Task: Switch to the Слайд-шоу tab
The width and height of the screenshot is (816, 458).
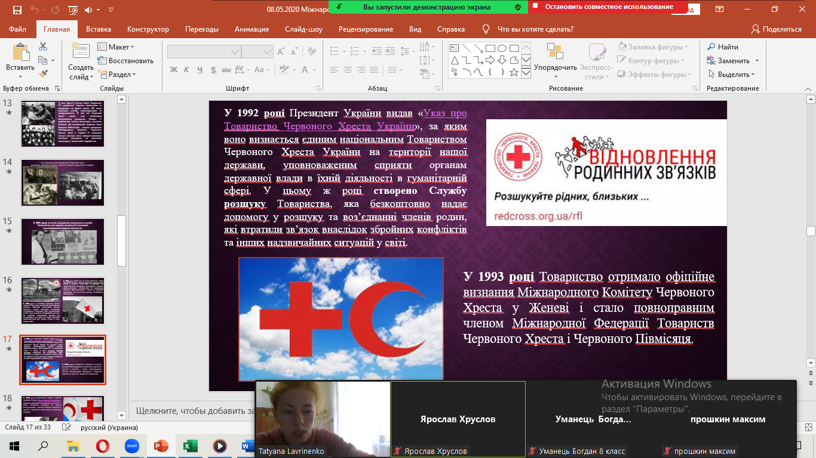Action: click(304, 29)
